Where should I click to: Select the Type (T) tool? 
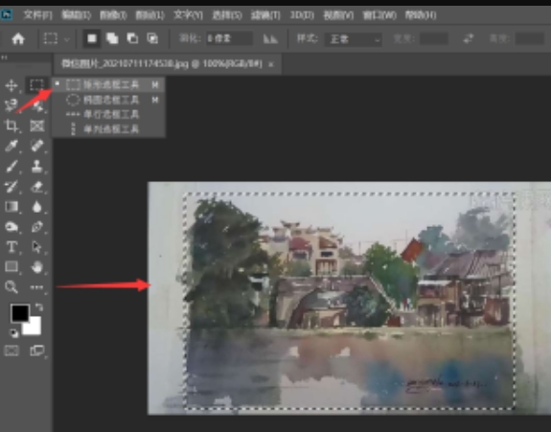click(x=11, y=247)
